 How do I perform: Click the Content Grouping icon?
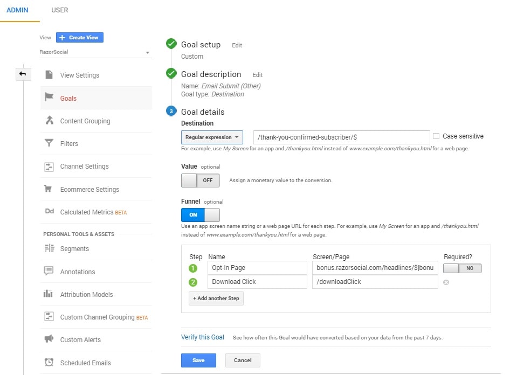(x=49, y=121)
